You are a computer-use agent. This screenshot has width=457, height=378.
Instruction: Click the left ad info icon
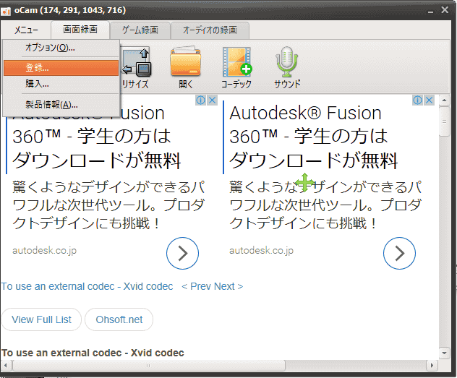pos(200,100)
